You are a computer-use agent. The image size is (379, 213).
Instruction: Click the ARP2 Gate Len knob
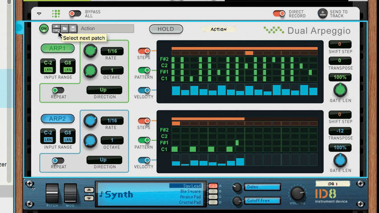pyautogui.click(x=340, y=160)
